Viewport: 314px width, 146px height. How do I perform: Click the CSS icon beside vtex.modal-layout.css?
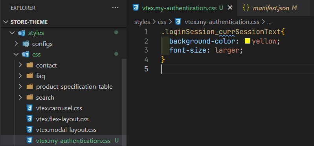[x=29, y=130]
